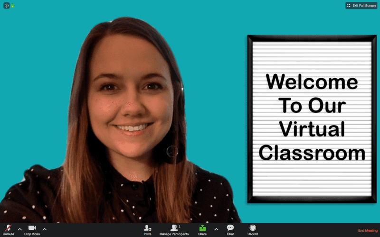This screenshot has height=237, width=380.
Task: Open meeting info icon in top-left
Action: (6, 6)
